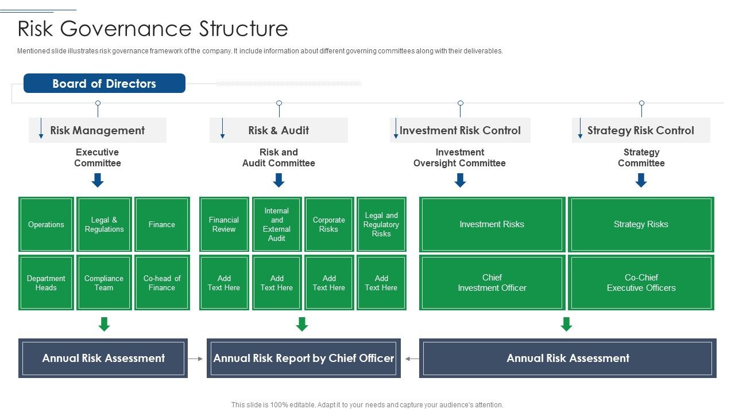Click the blue arrow under Risk and Audit Committee
Screen dimensions: 735x413
coord(278,181)
